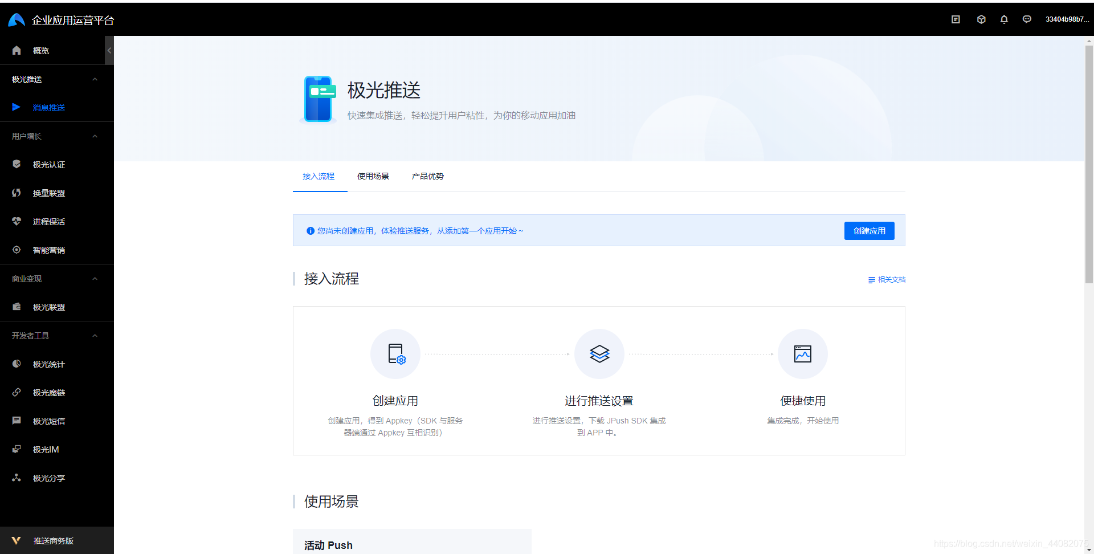The height and width of the screenshot is (554, 1094).
Task: Open the account menu 33404b98b7…
Action: point(1067,19)
